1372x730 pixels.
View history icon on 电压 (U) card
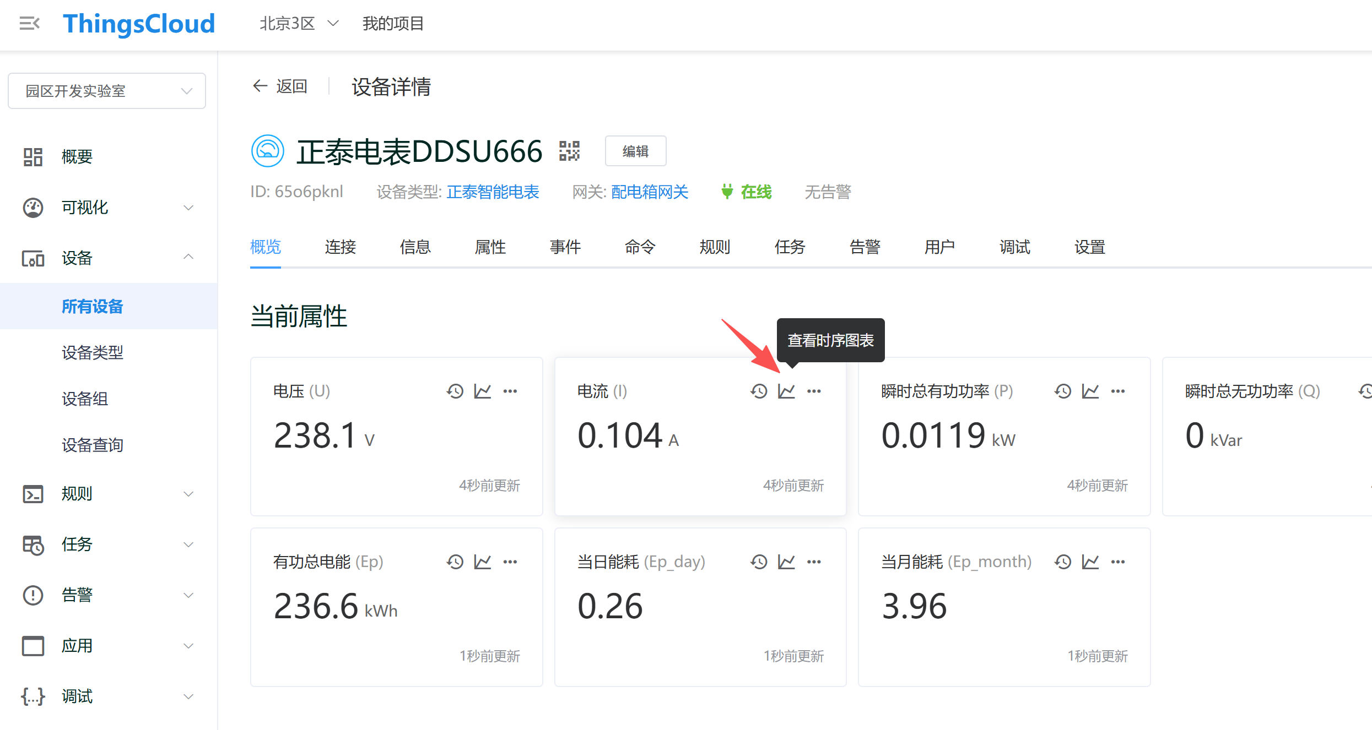click(455, 391)
